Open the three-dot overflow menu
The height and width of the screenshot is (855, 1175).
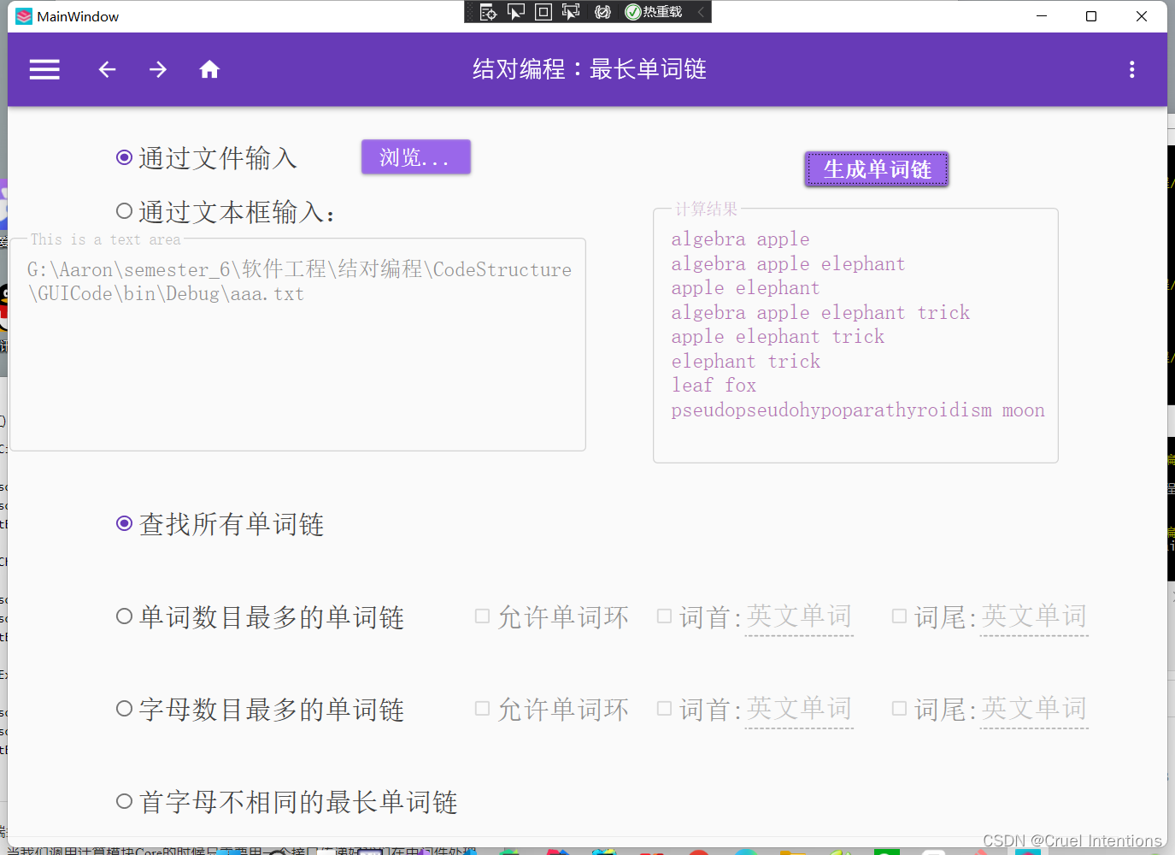click(1131, 69)
